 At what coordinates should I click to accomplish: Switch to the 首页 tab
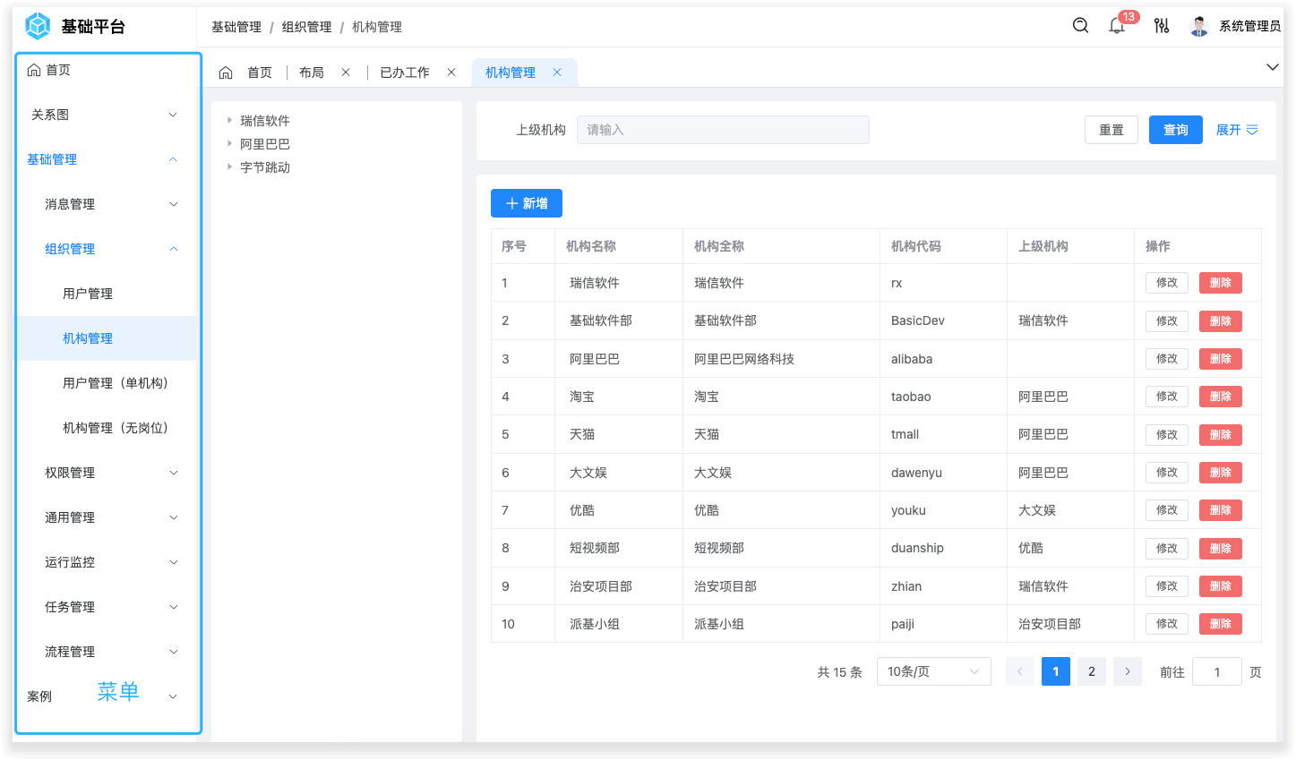click(x=260, y=73)
